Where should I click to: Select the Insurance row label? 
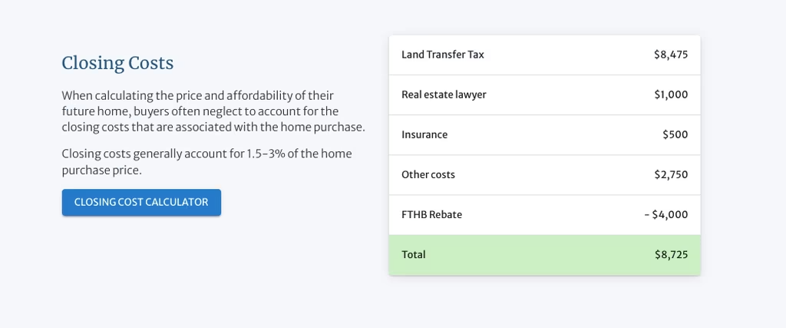click(424, 134)
